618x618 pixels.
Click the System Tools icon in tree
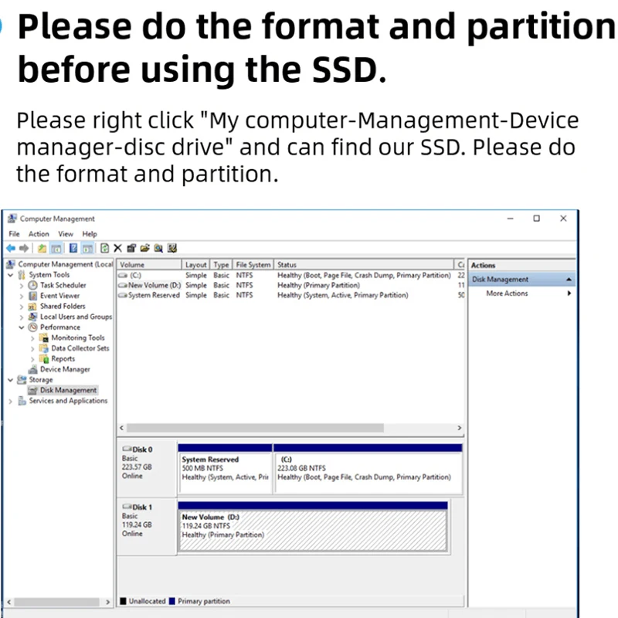click(22, 275)
